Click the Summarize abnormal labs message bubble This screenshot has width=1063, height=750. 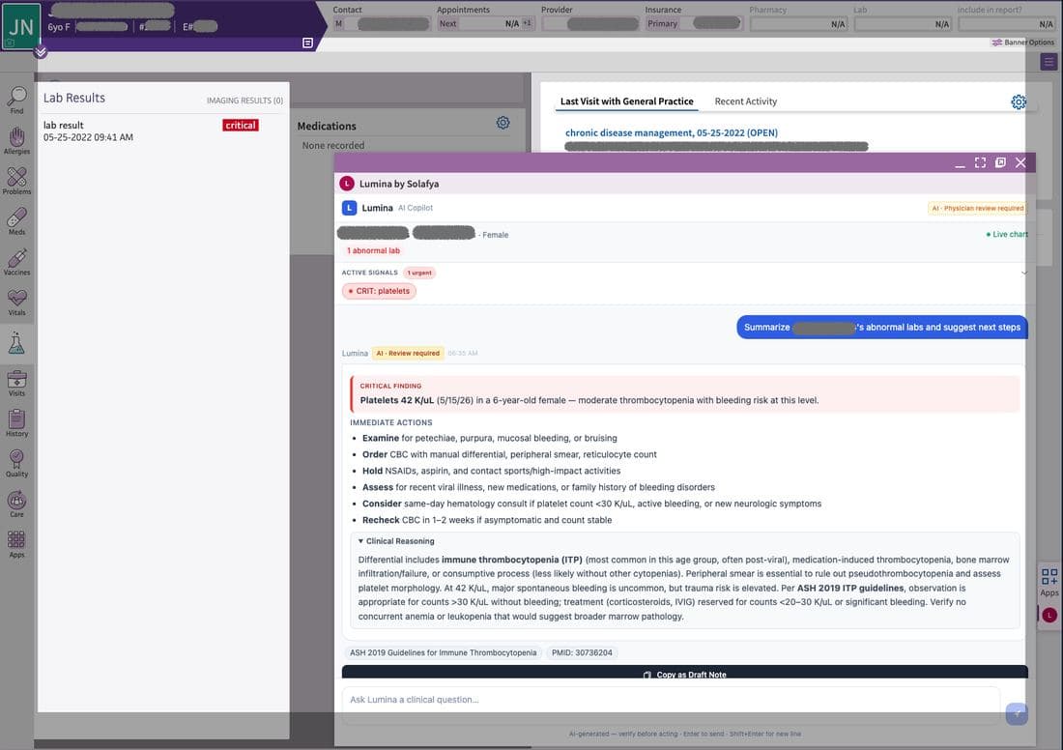pyautogui.click(x=882, y=328)
